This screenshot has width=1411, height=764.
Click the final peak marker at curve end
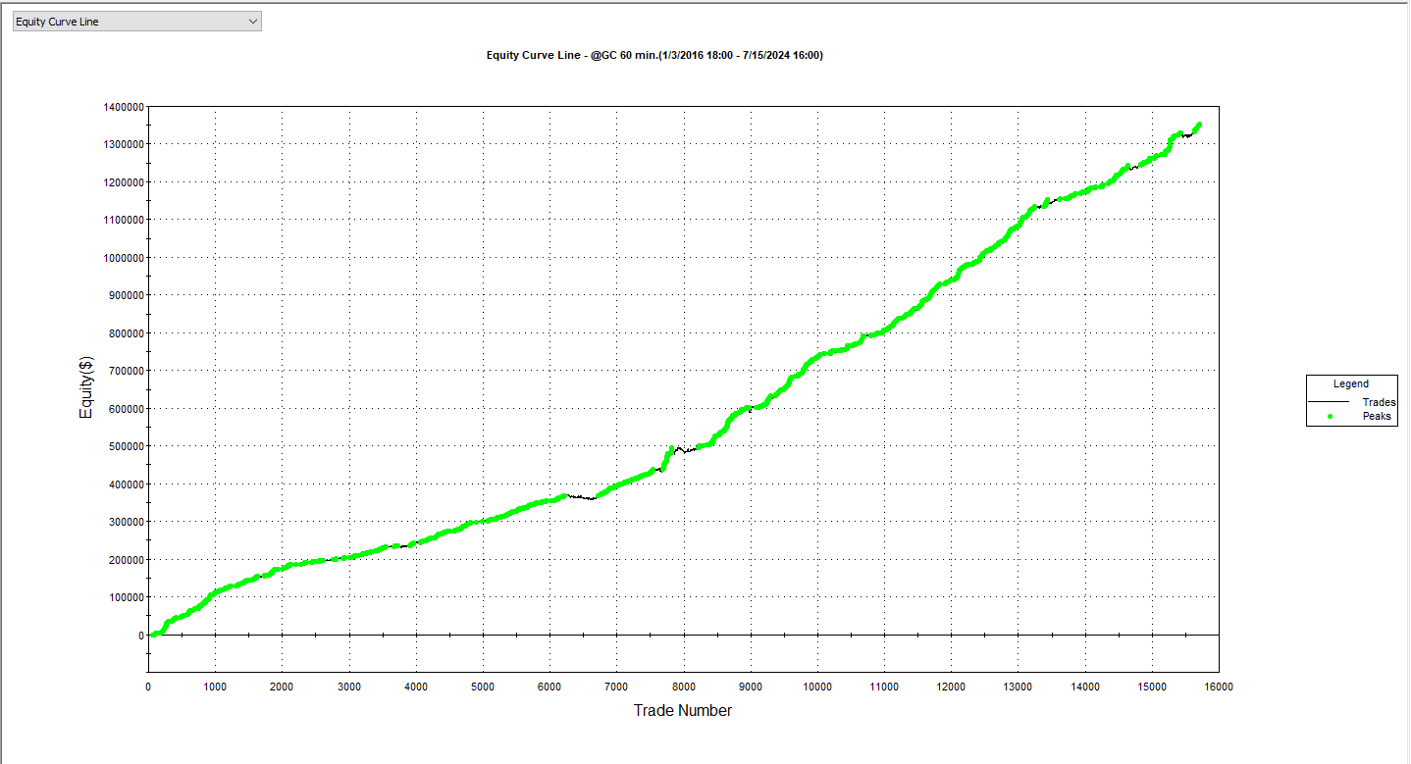point(1198,126)
